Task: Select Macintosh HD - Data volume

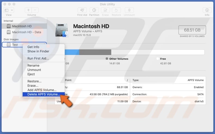Action: (24, 32)
